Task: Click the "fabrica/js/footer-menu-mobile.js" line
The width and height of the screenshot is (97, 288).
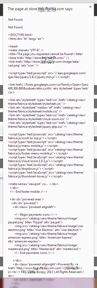Action: click(x=38, y=153)
